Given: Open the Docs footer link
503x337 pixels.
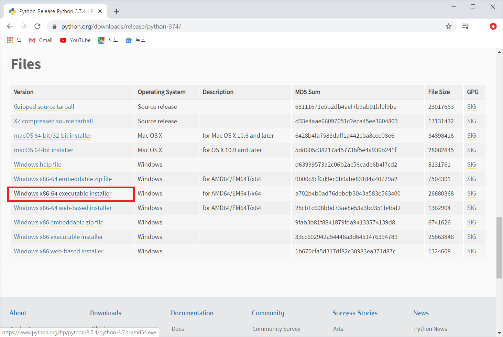Looking at the screenshot, I should tap(178, 329).
